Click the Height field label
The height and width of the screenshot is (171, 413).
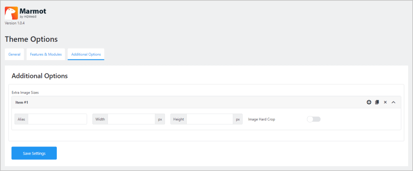tap(178, 119)
